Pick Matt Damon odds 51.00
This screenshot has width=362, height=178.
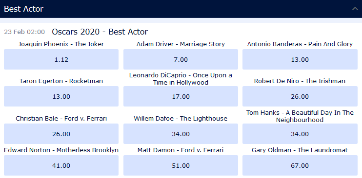coord(181,165)
